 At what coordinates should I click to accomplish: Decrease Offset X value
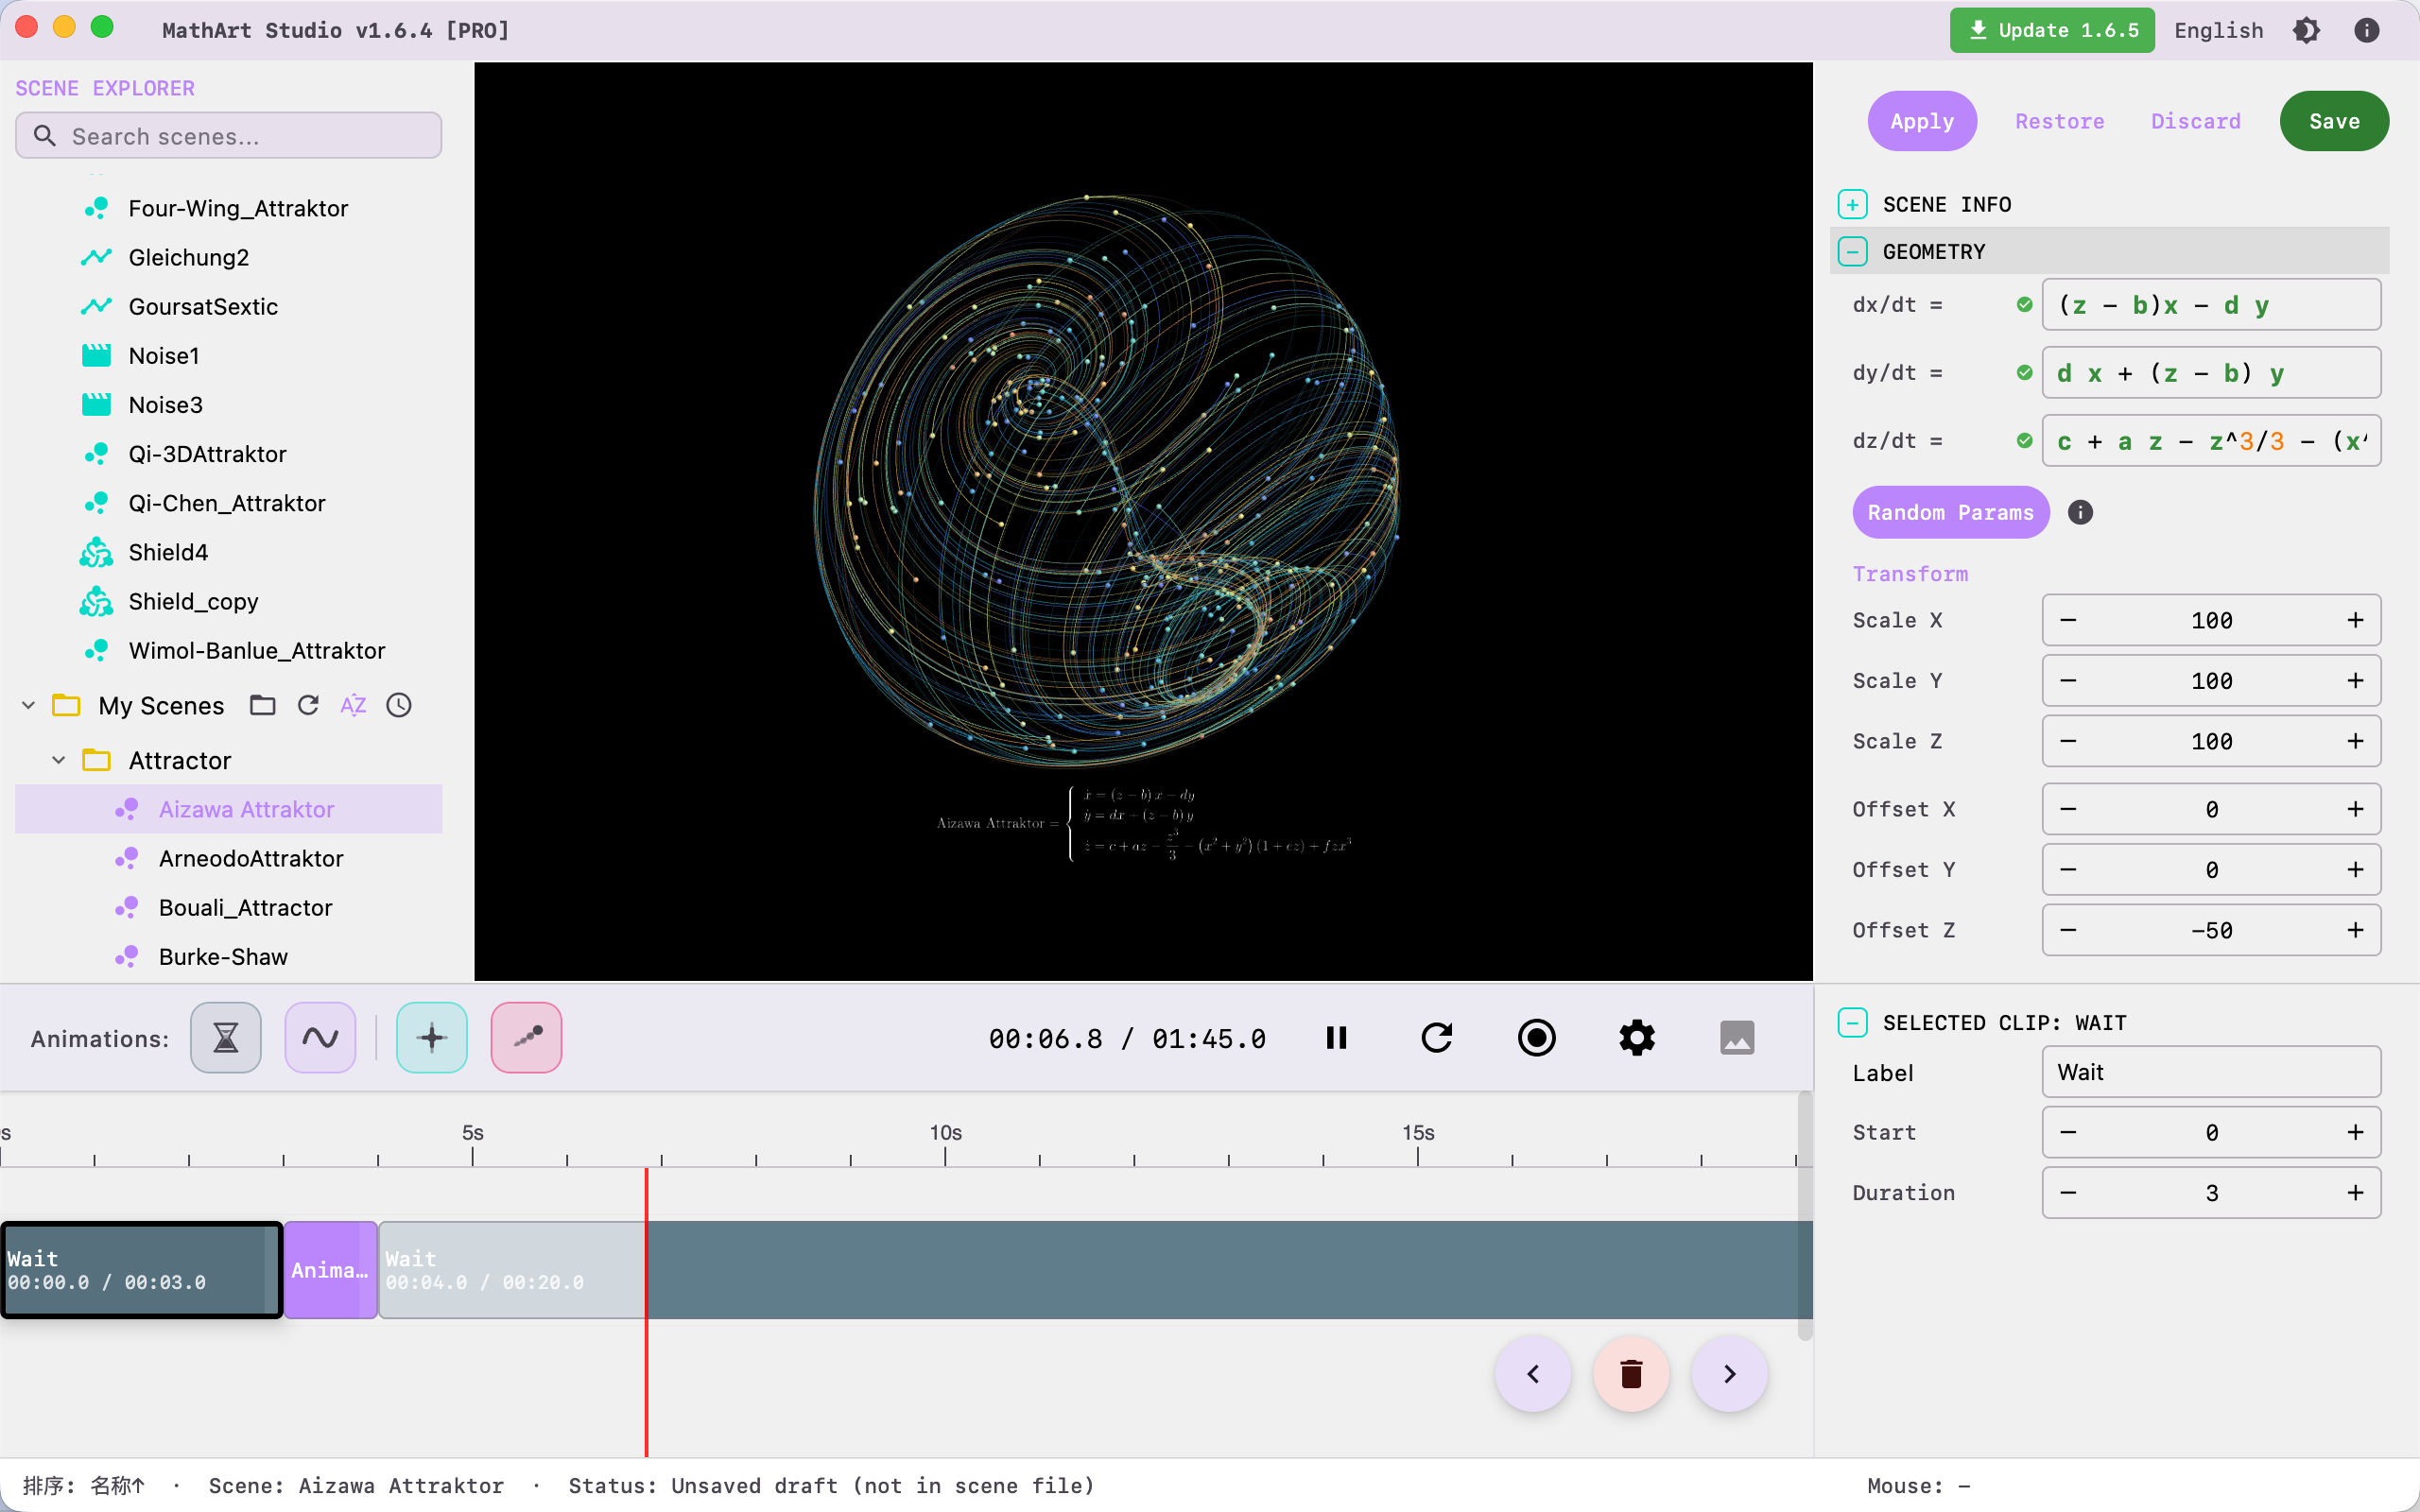click(x=2068, y=809)
